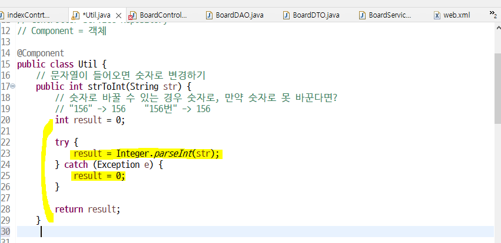Click the Exception type in the catch clause
Viewport: 501px width, 243px height.
[118, 165]
